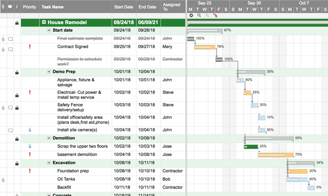Open attachment on Contract Signed row
Viewport: 328px width, 196px height.
tap(3, 49)
